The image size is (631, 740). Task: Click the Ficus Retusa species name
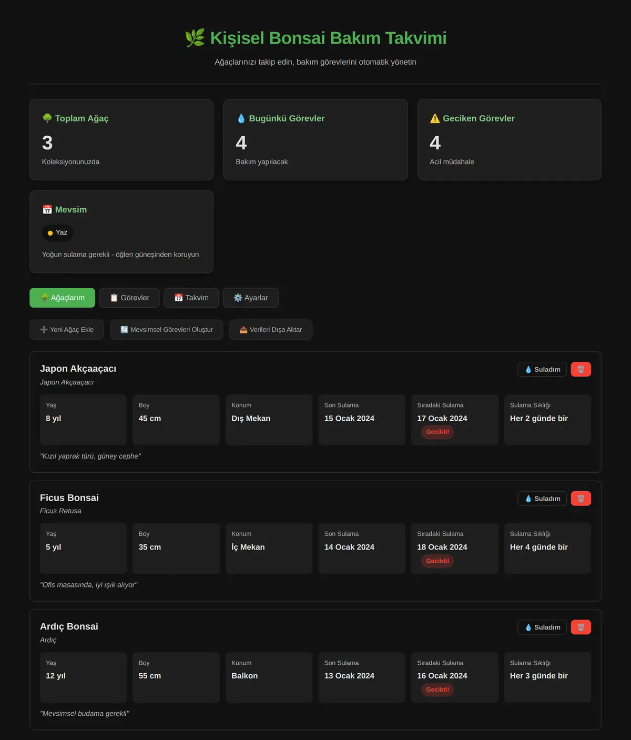tap(60, 511)
